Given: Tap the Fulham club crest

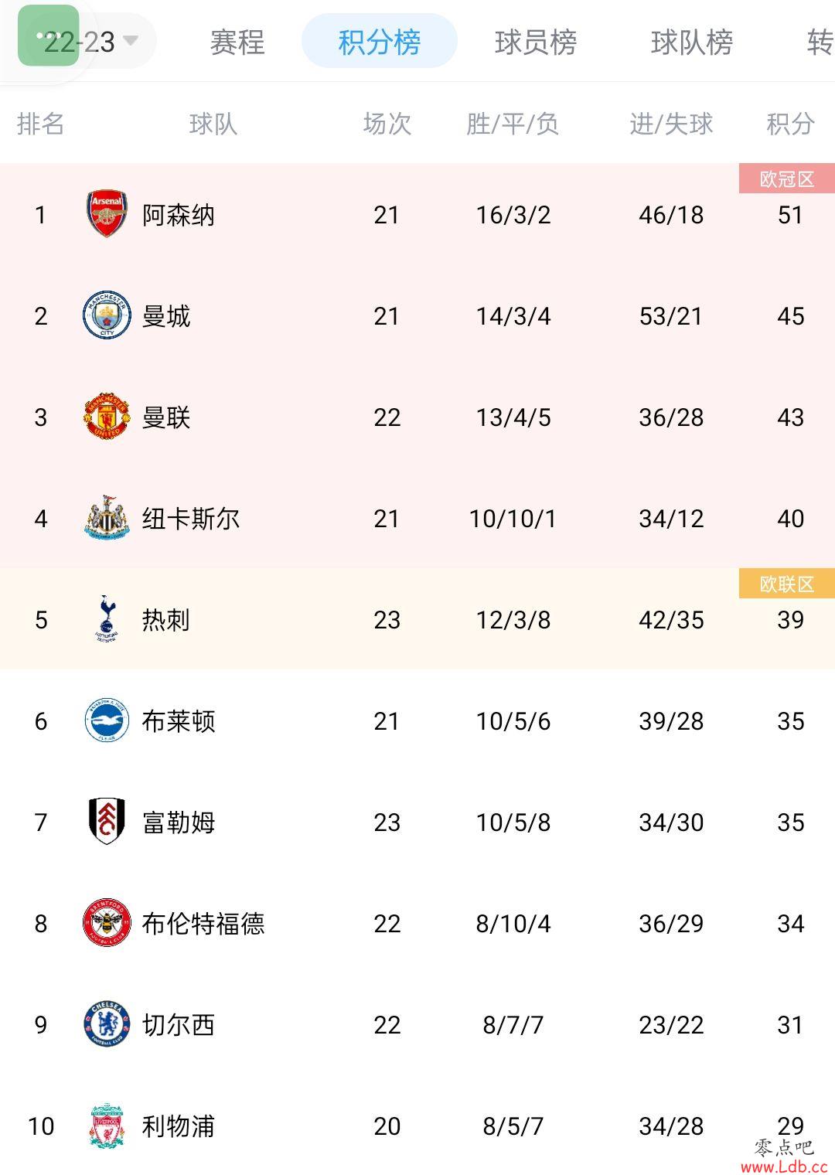Looking at the screenshot, I should tap(107, 822).
